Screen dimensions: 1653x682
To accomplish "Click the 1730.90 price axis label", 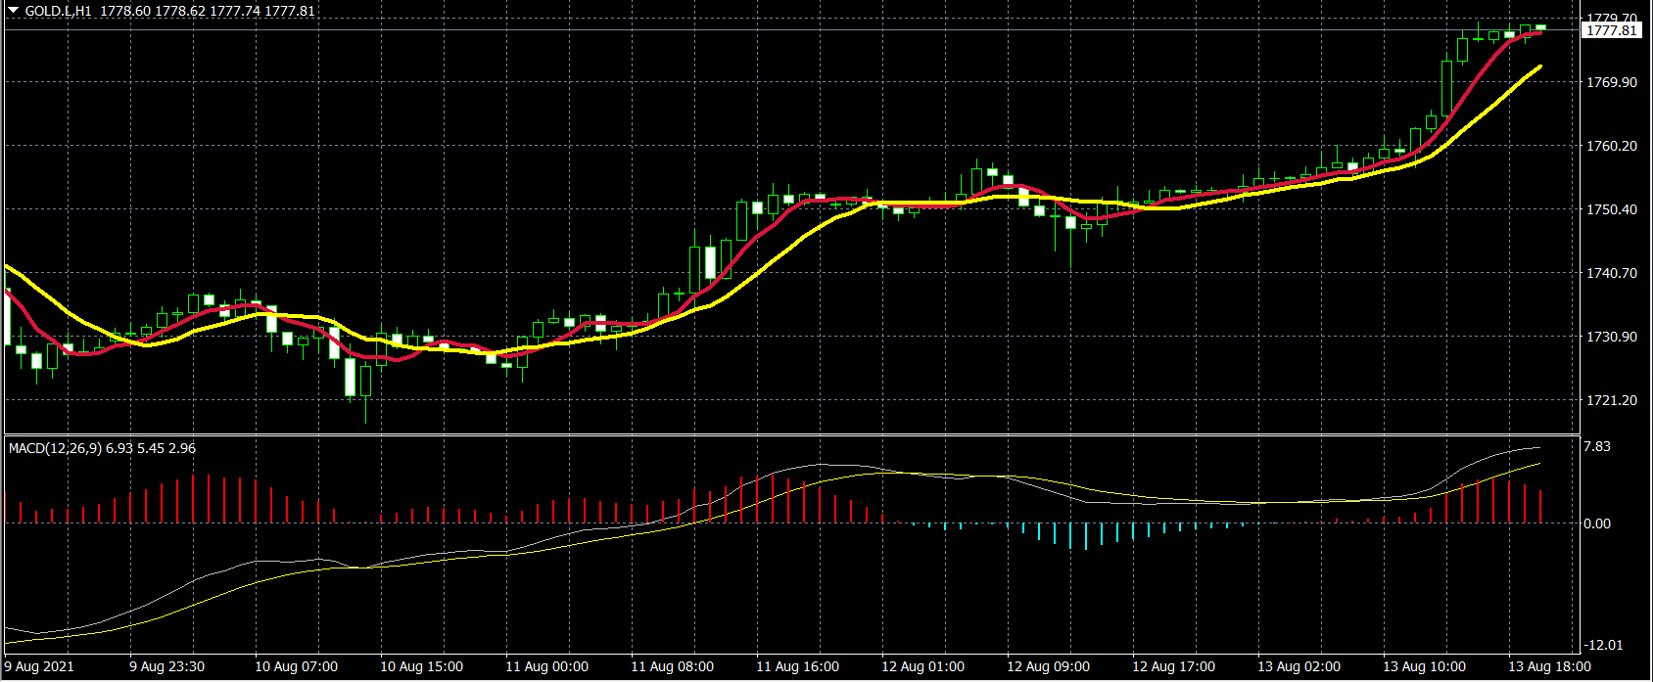I will click(1611, 337).
